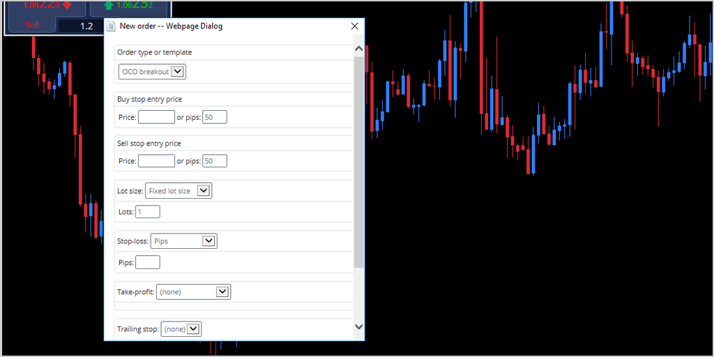Click the Sell stop pips field
Screen dimensions: 714x357
click(215, 161)
